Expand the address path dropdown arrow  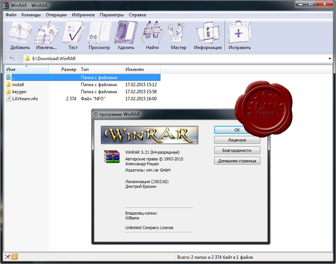click(x=330, y=59)
